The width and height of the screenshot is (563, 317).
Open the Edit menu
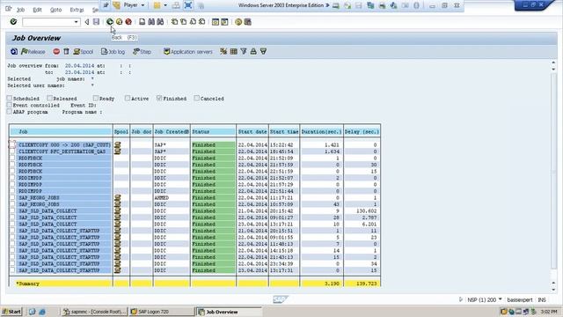pyautogui.click(x=37, y=10)
